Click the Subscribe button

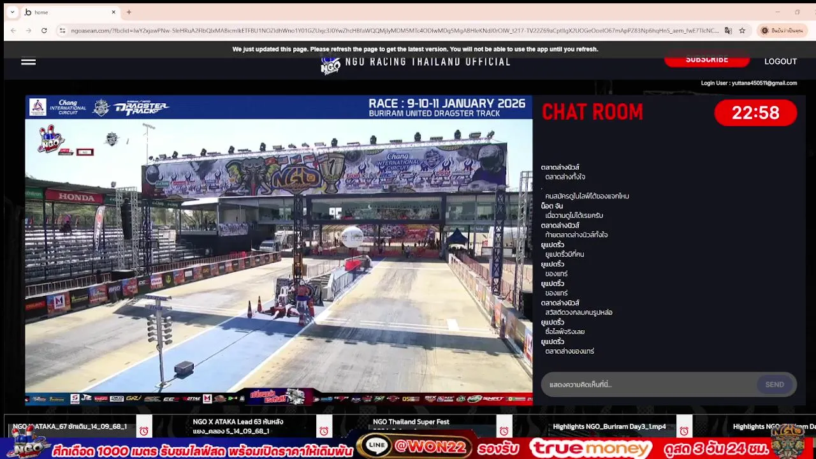point(707,60)
